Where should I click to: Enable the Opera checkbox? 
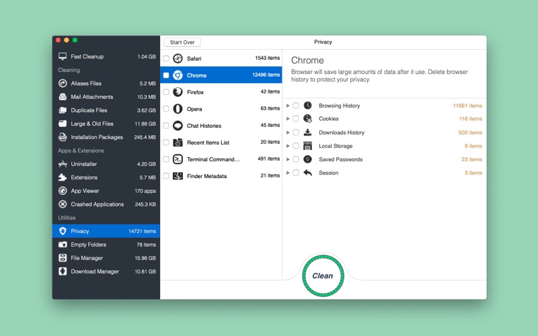click(166, 109)
